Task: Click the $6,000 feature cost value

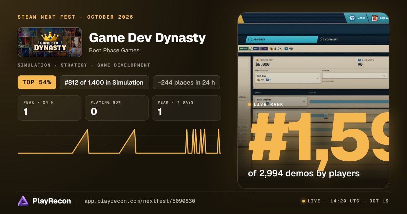Action: point(263,64)
